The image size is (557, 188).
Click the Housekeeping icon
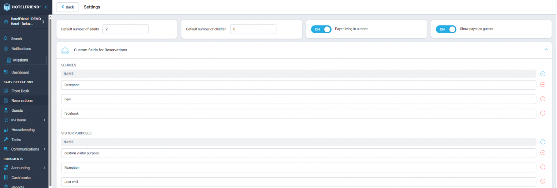point(6,130)
